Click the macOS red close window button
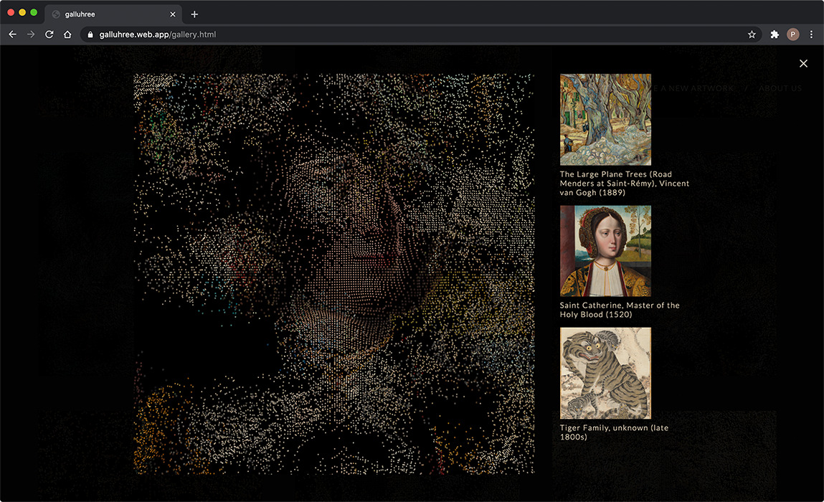 point(11,12)
